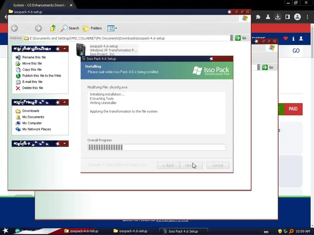314x235 pixels.
Task: Click Publish this file to the Web
Action: click(42, 76)
